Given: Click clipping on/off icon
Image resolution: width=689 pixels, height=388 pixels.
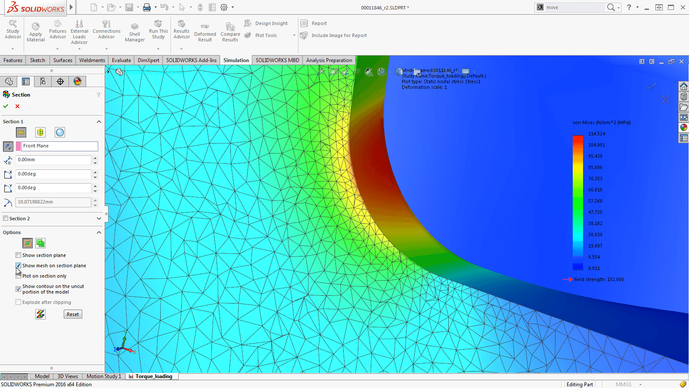Looking at the screenshot, I should tap(40, 314).
